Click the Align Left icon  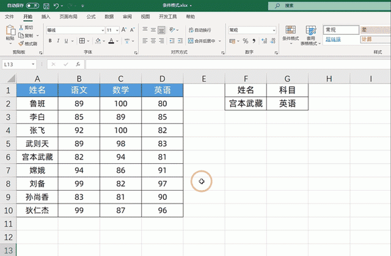(145, 41)
